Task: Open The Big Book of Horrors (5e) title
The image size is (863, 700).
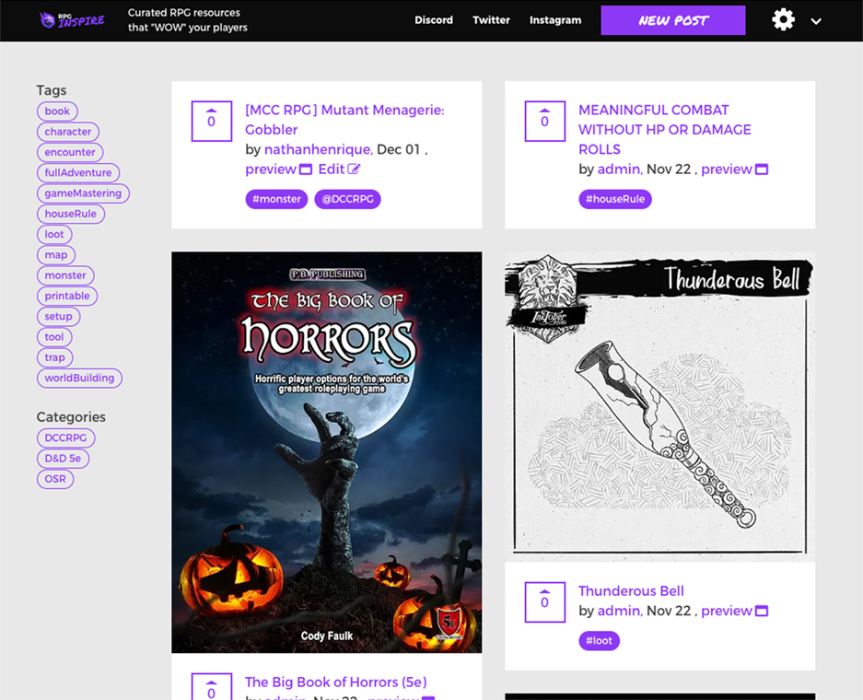Action: [x=336, y=682]
